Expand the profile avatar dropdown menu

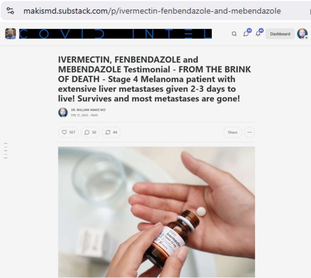point(302,34)
